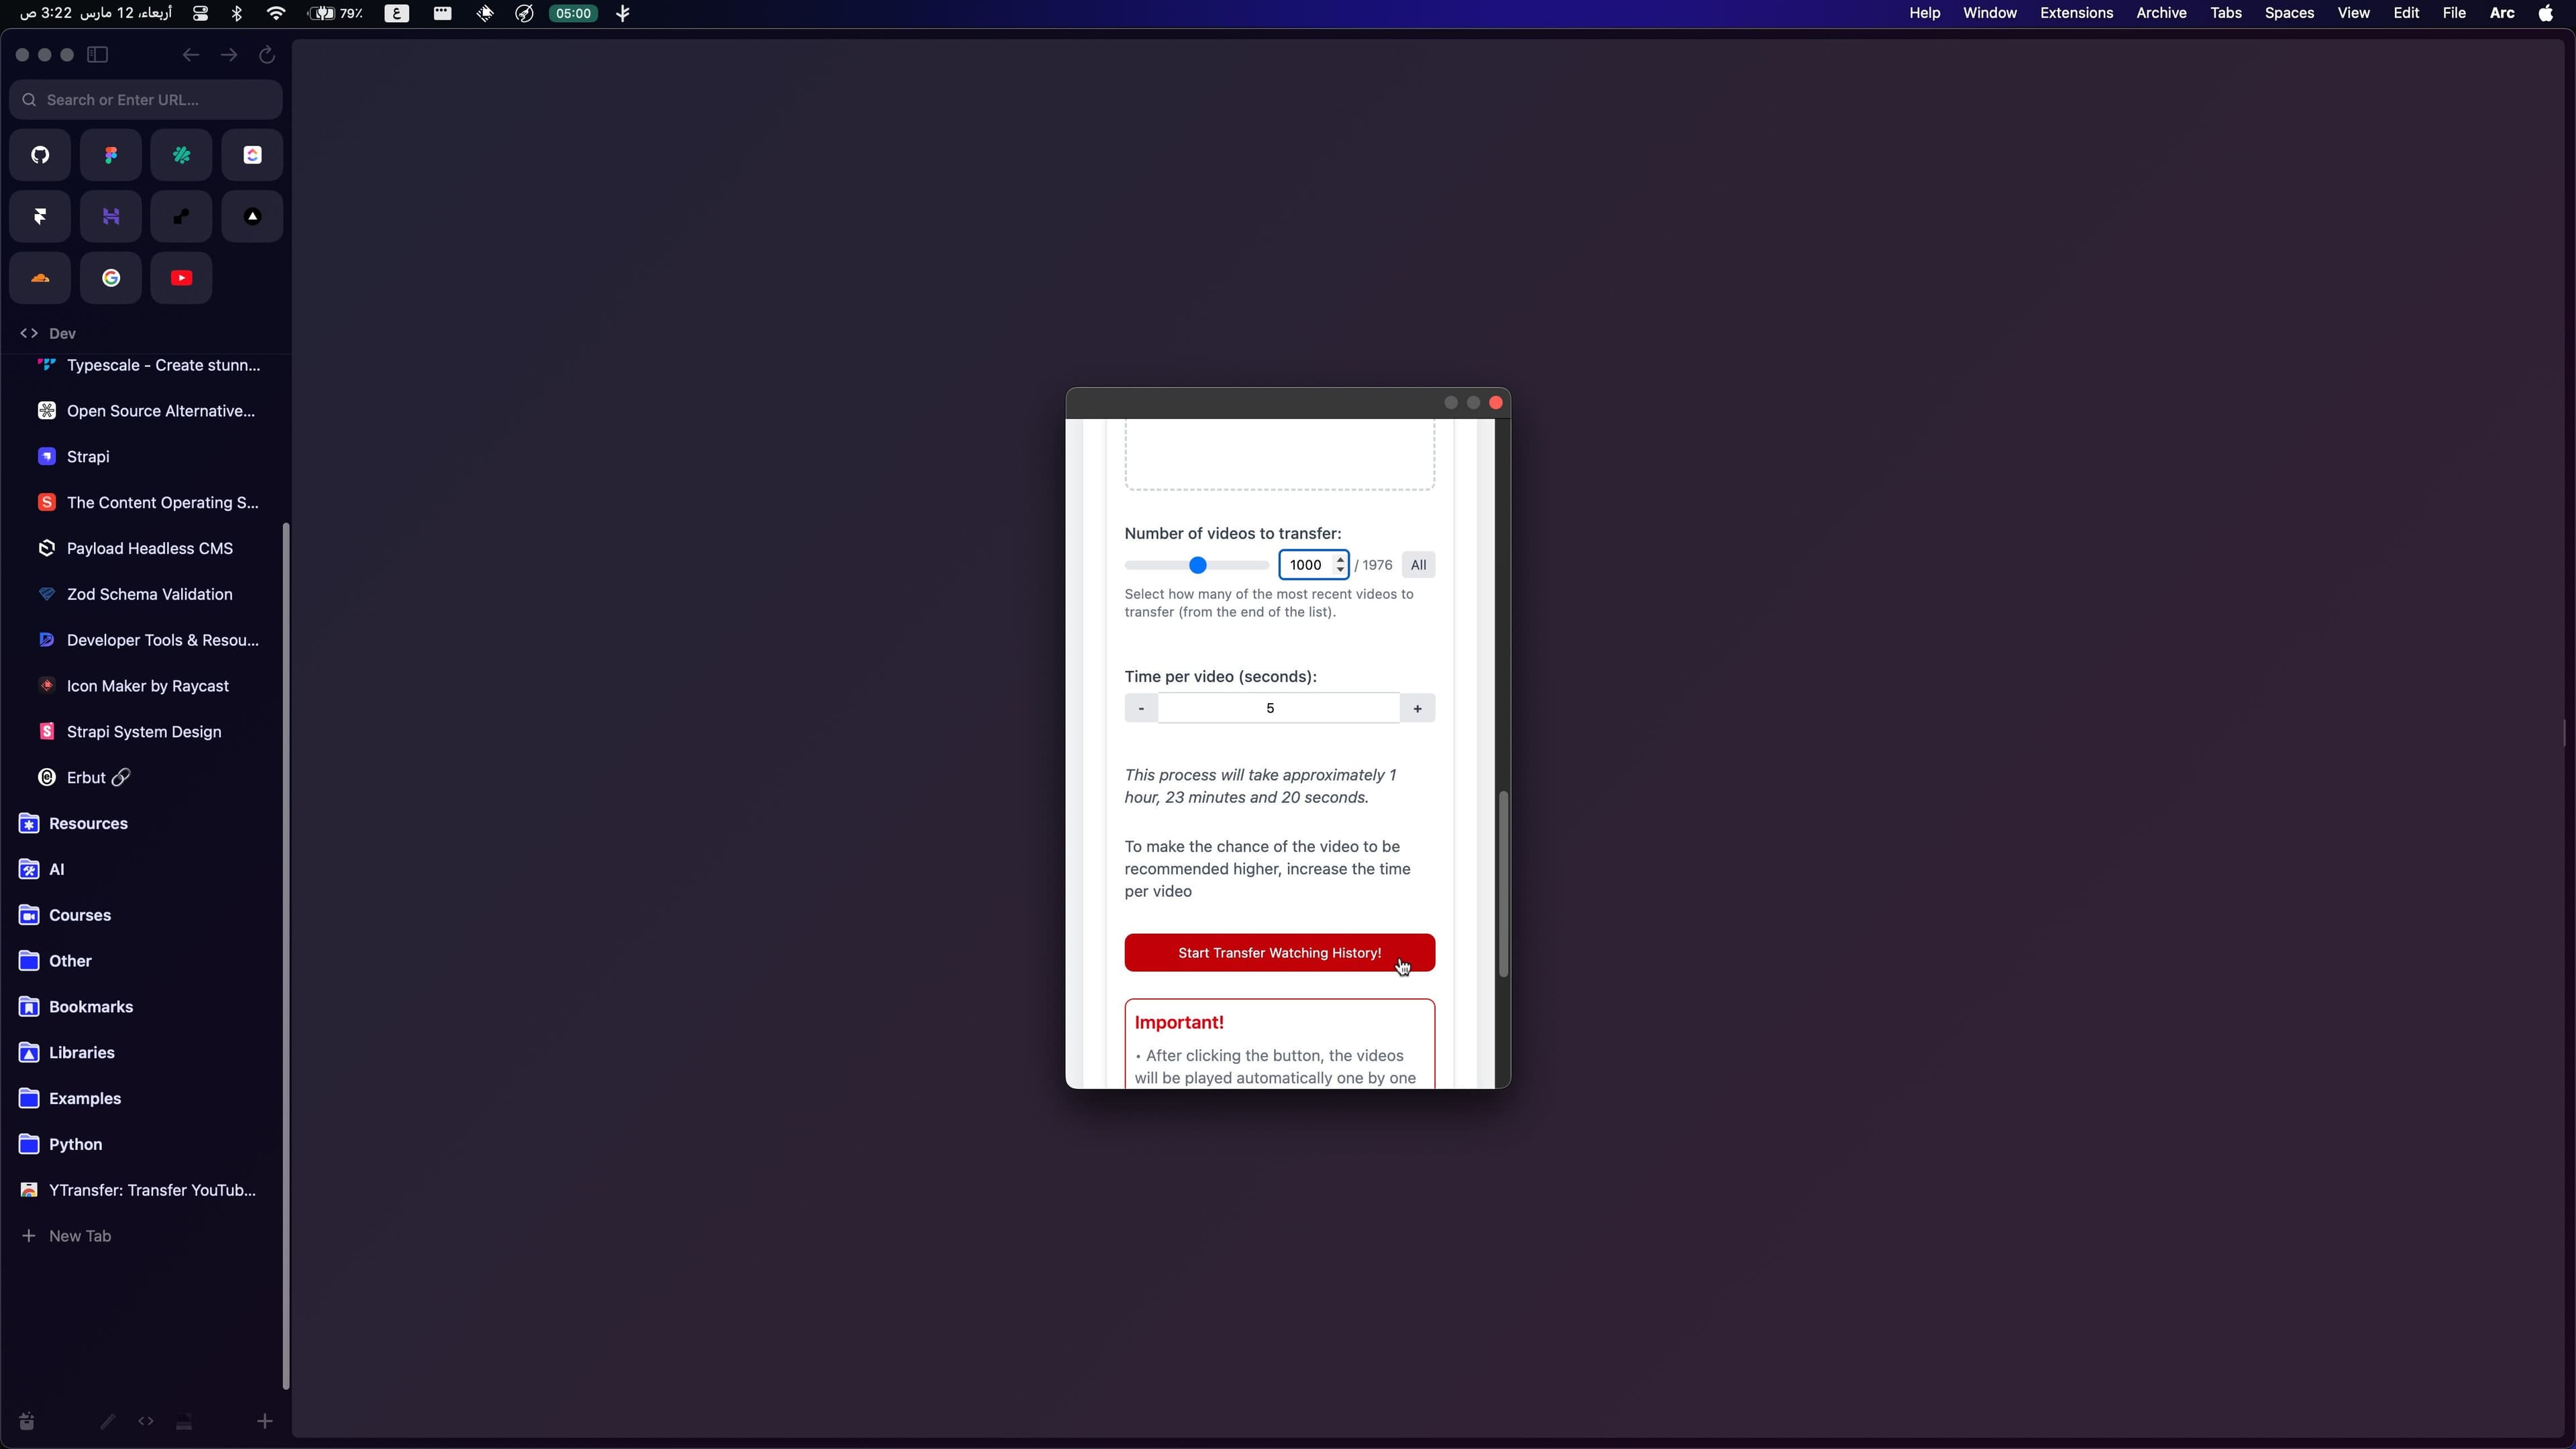Expand the Courses folder
Image resolution: width=2576 pixels, height=1449 pixels.
point(80,915)
